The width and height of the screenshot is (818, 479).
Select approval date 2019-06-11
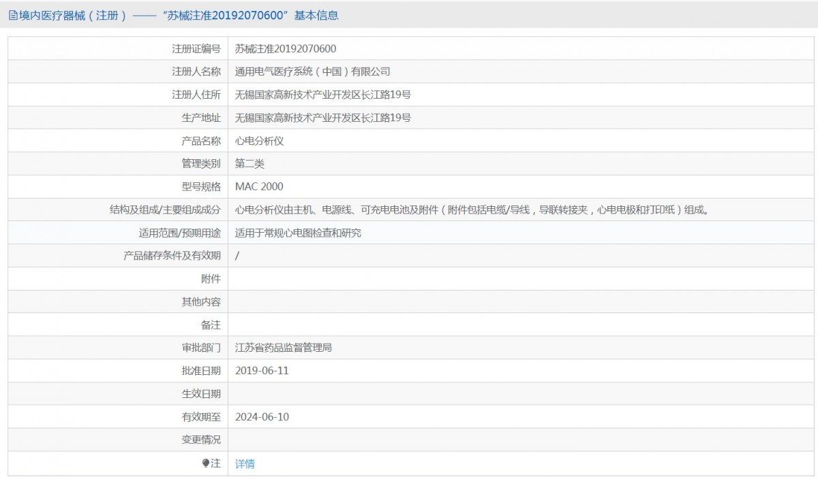[x=262, y=371]
